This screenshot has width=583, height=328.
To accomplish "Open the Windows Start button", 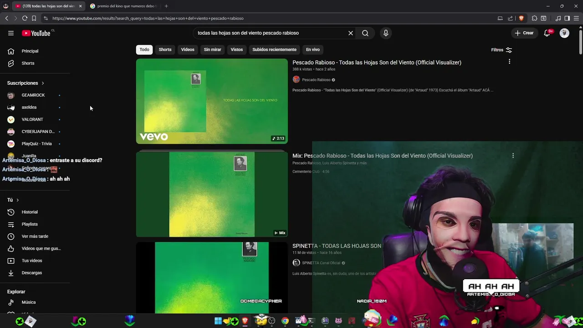I will pos(218,321).
